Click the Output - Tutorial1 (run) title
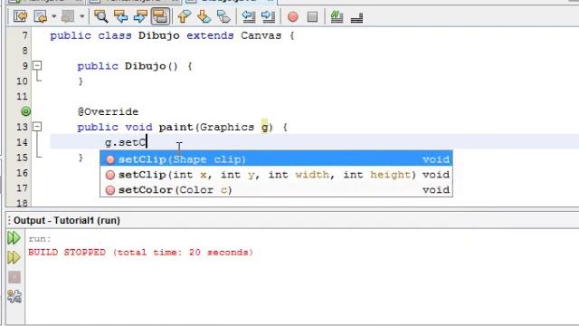The width and height of the screenshot is (579, 326). pyautogui.click(x=67, y=221)
